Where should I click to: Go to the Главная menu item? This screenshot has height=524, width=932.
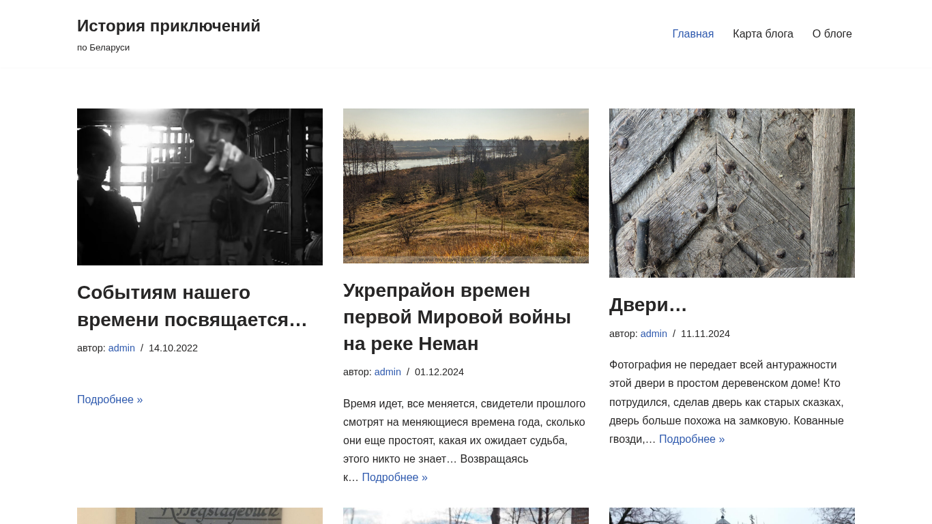[693, 34]
